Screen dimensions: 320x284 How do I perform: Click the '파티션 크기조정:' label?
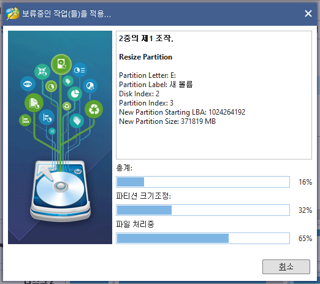(x=143, y=196)
